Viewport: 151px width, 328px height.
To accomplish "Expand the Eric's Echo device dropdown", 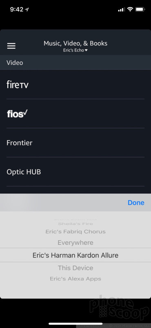I will pos(75,50).
